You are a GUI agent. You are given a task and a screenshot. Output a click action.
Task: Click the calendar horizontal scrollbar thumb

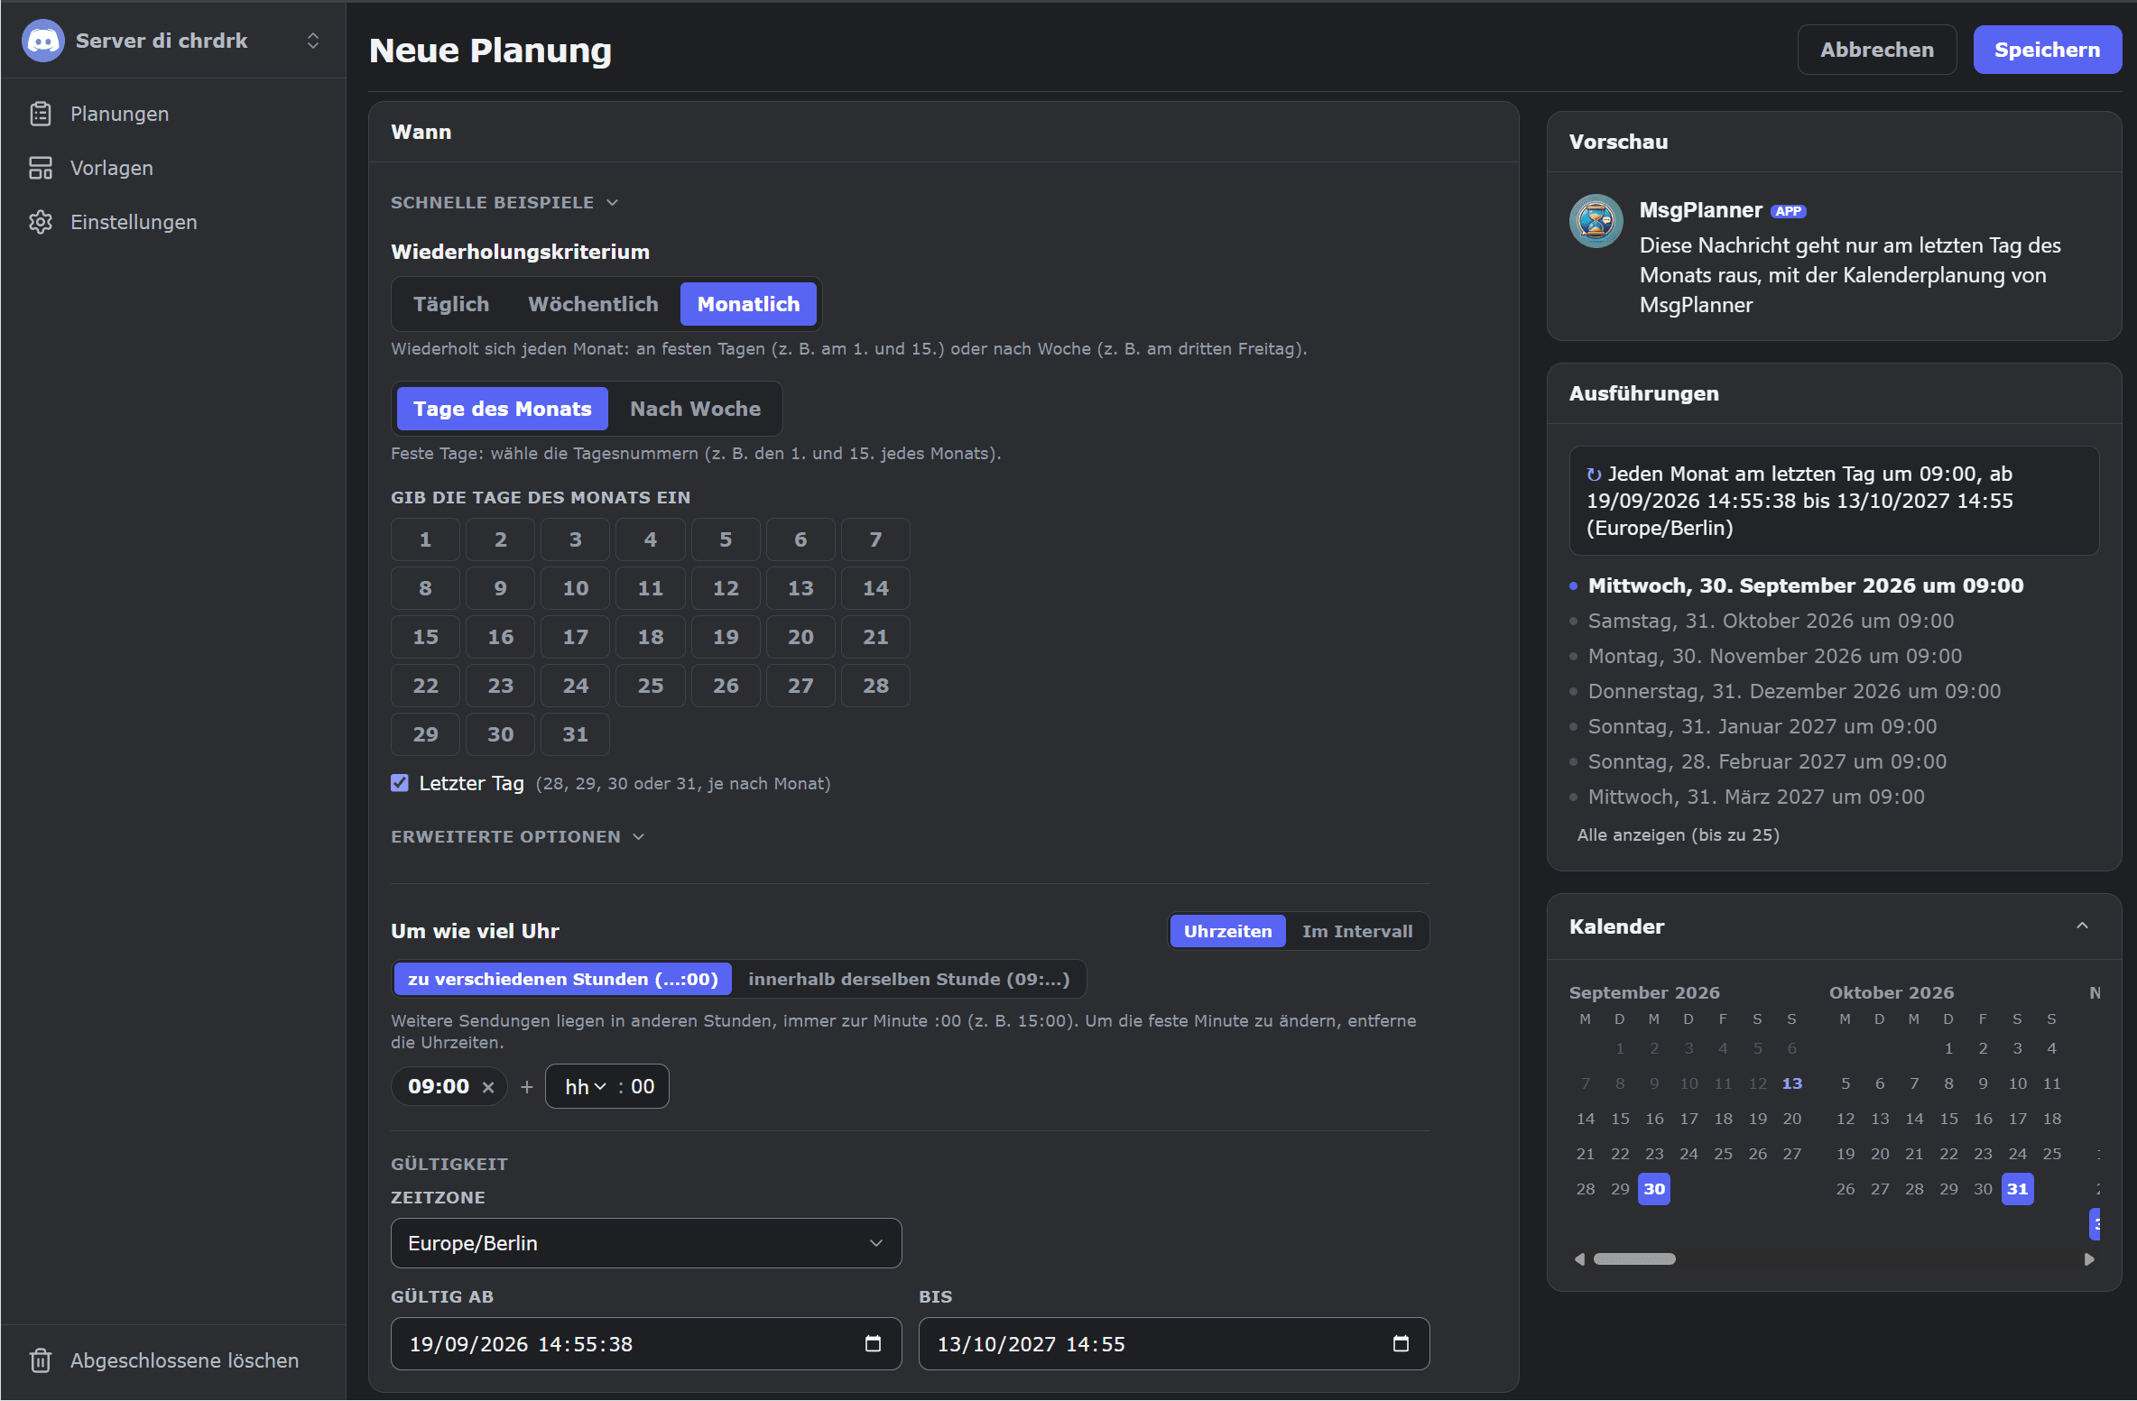click(1634, 1259)
